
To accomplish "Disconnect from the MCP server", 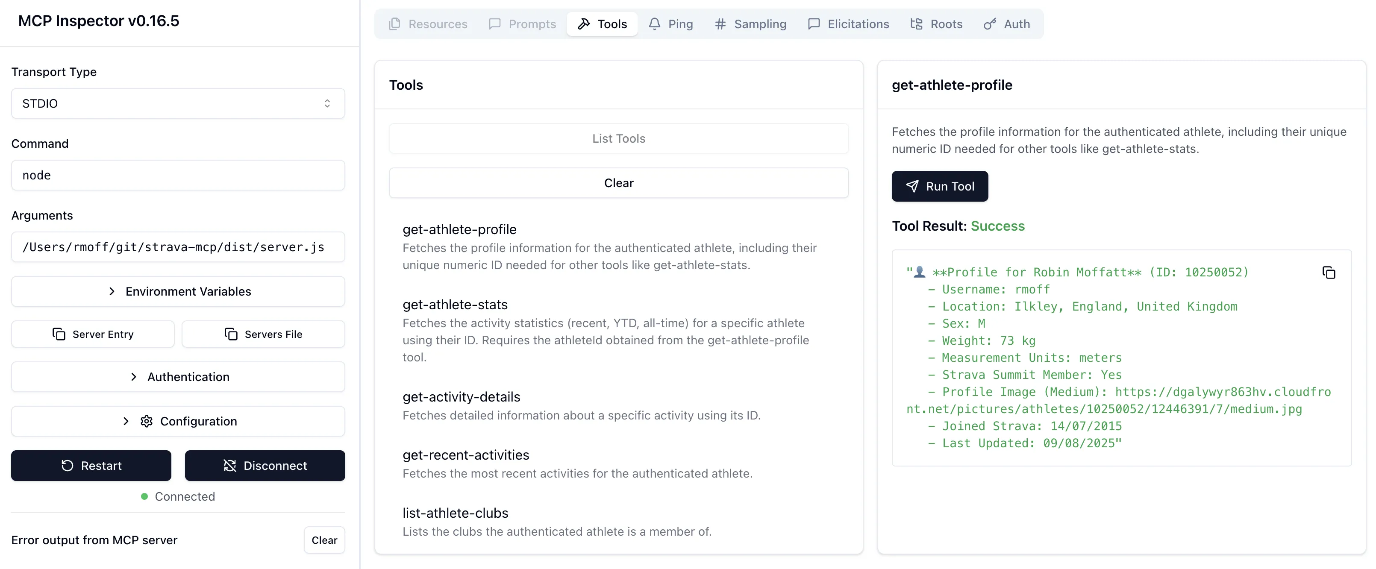I will pos(265,466).
